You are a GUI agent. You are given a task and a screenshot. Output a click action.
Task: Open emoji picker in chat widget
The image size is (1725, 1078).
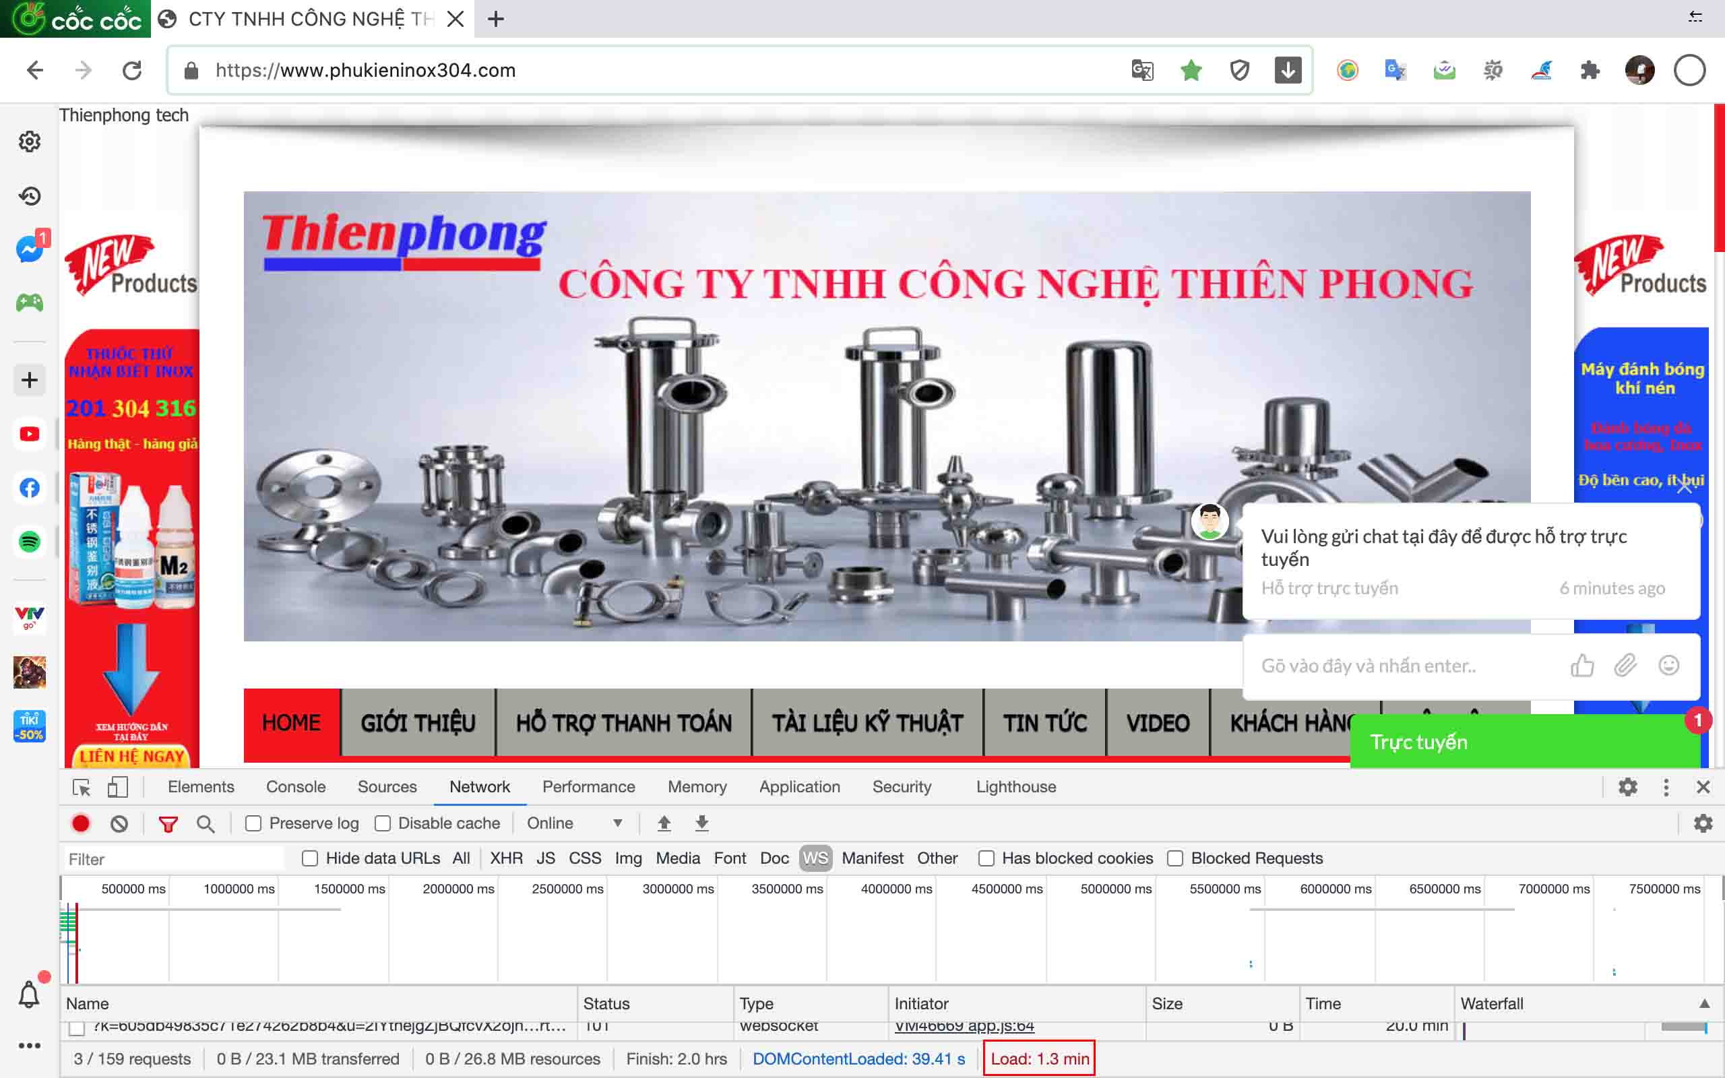pos(1668,665)
